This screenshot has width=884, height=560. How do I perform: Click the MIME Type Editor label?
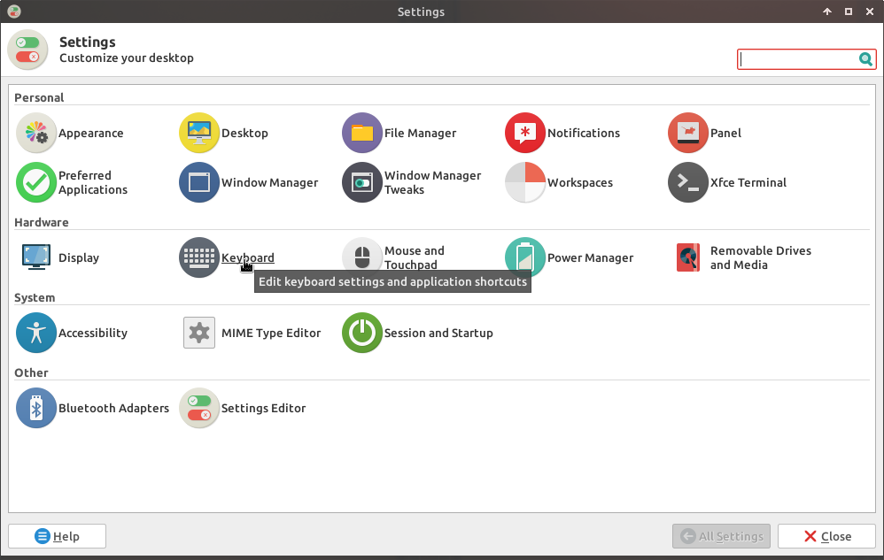click(x=271, y=334)
